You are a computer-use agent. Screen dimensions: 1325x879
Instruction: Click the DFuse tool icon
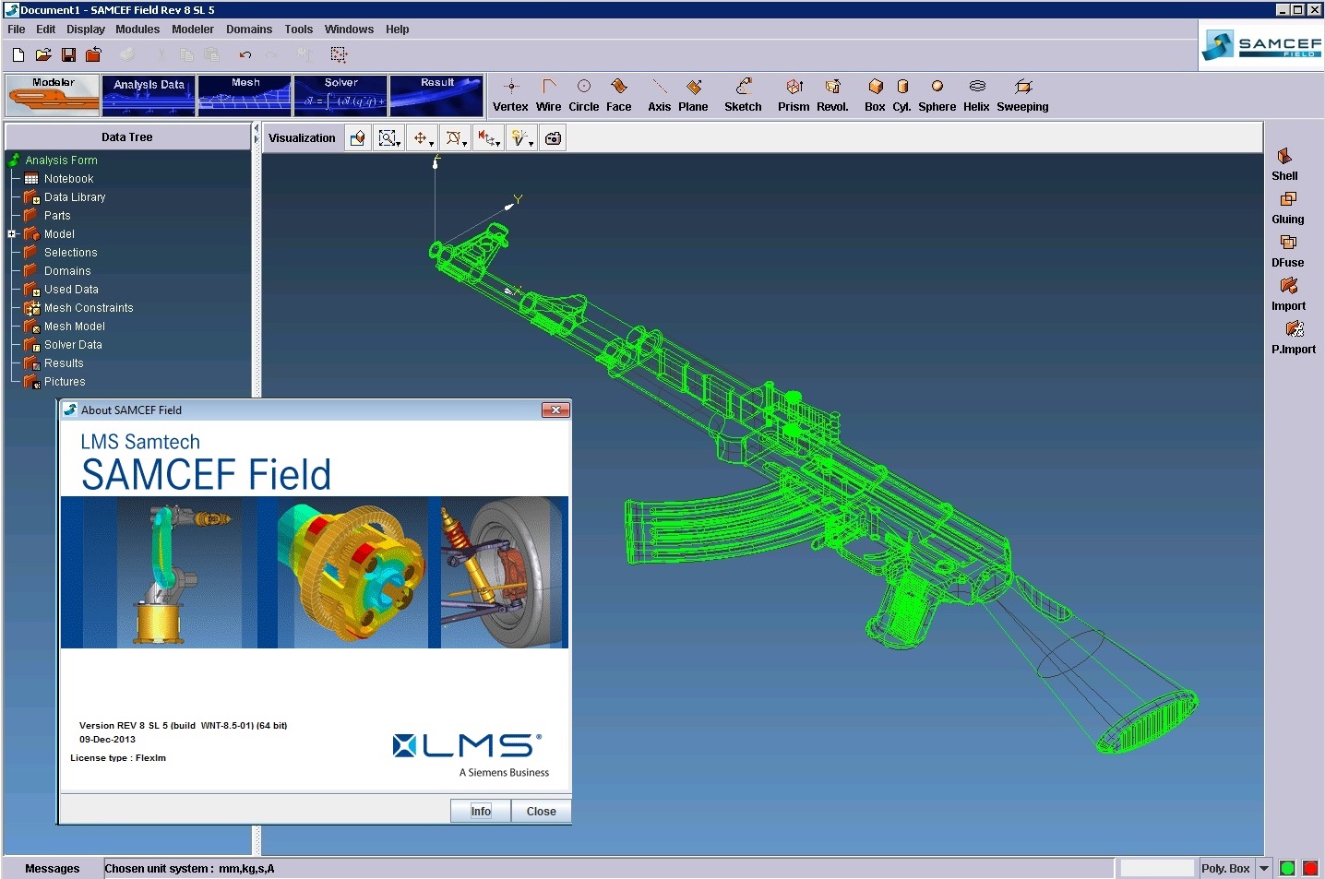pyautogui.click(x=1288, y=243)
